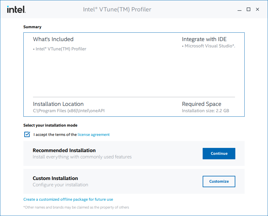Click the Intel VTune(TM) Profiler included item
Image resolution: width=268 pixels, height=216 pixels.
61,49
